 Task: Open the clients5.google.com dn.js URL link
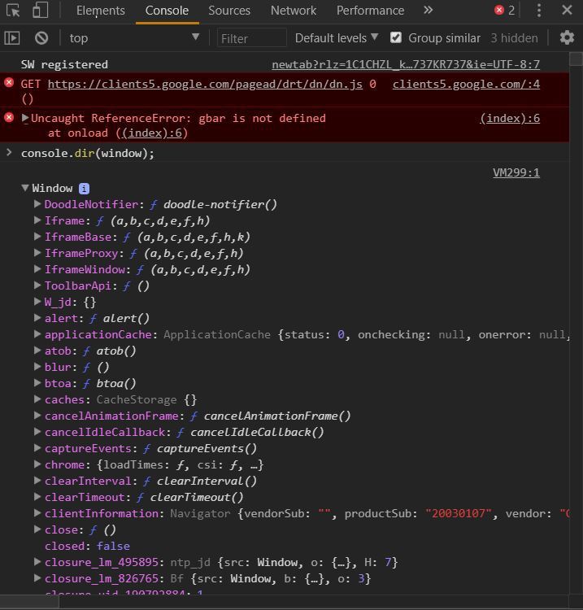click(205, 84)
